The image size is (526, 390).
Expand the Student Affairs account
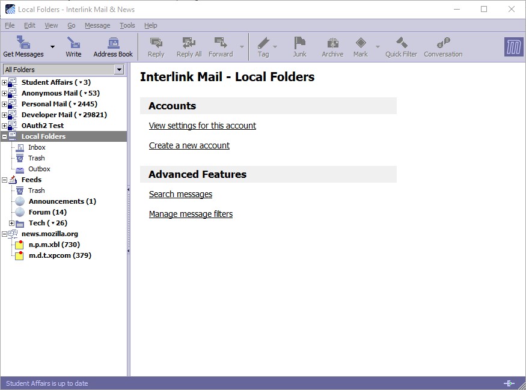[x=4, y=82]
